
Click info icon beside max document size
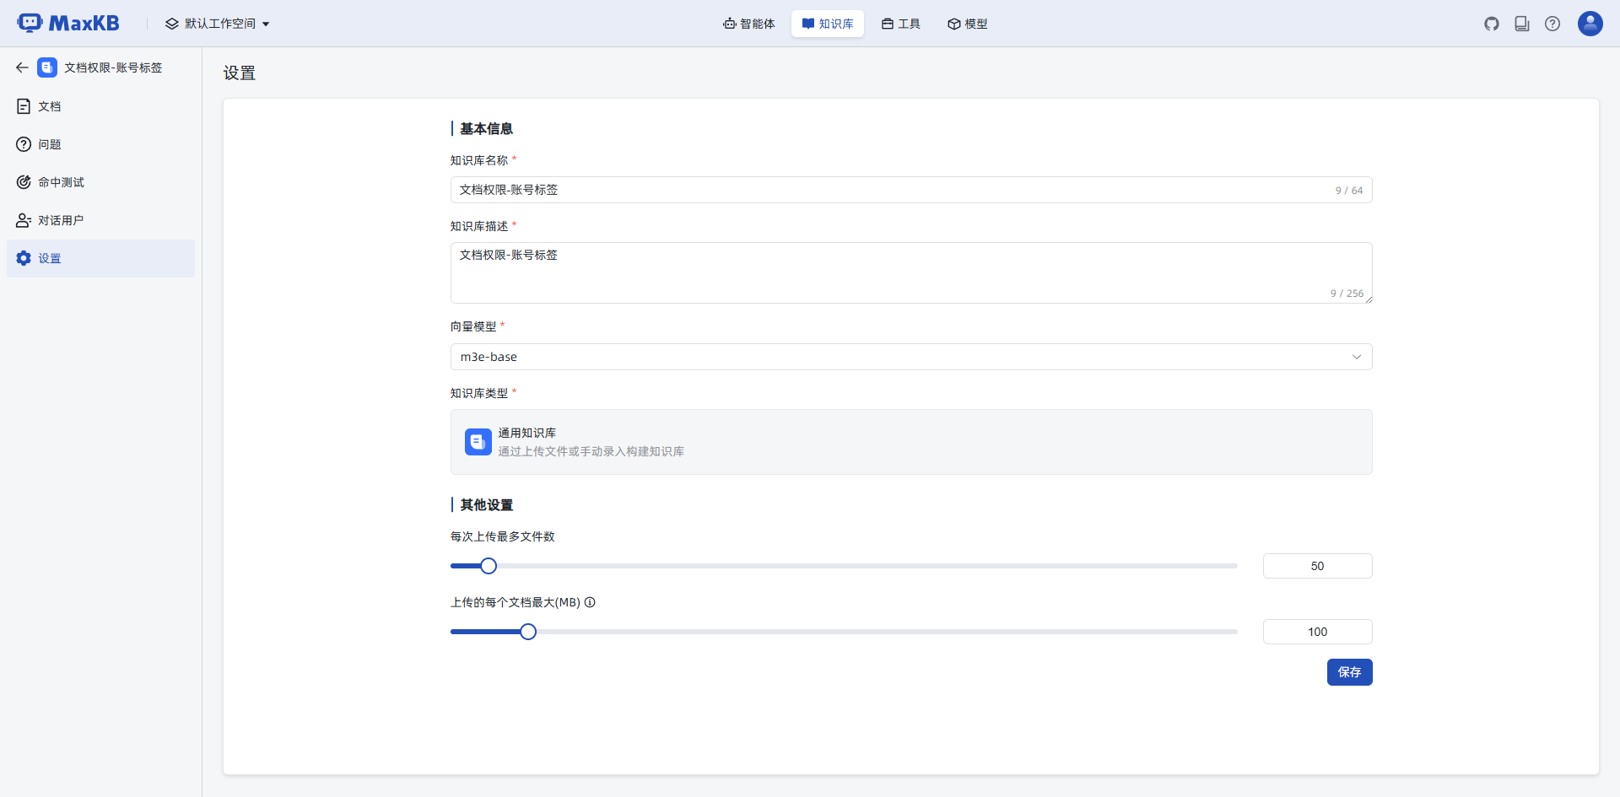tap(591, 602)
